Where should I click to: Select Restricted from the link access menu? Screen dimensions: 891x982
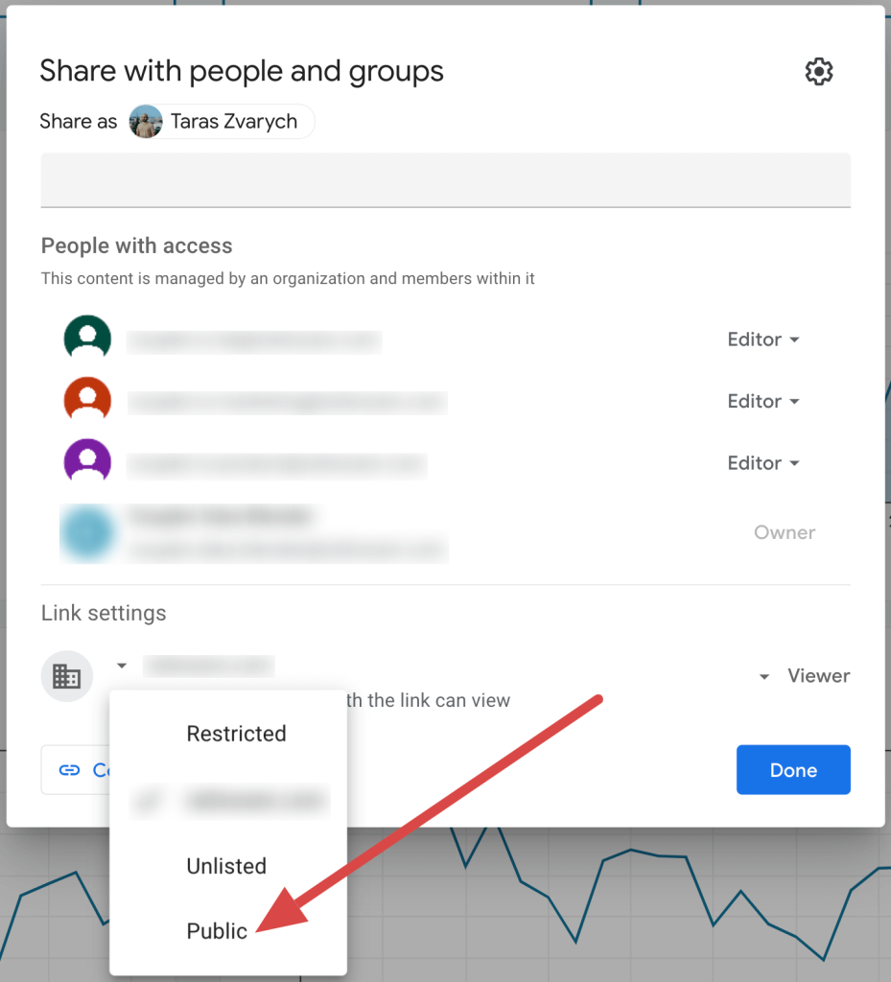236,734
